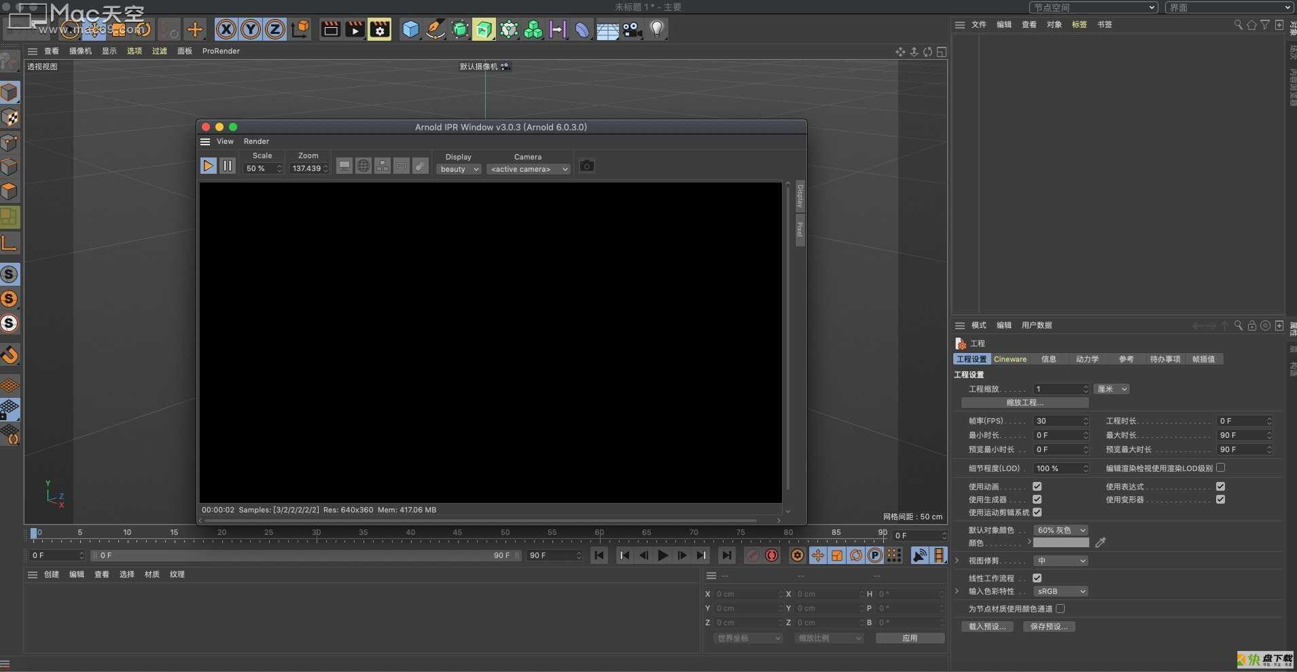Open the active camera dropdown
The image size is (1297, 672).
529,169
